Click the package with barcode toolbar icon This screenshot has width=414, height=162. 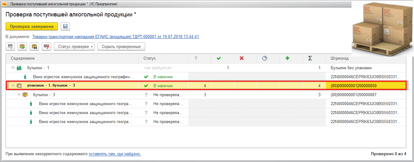pos(34,47)
